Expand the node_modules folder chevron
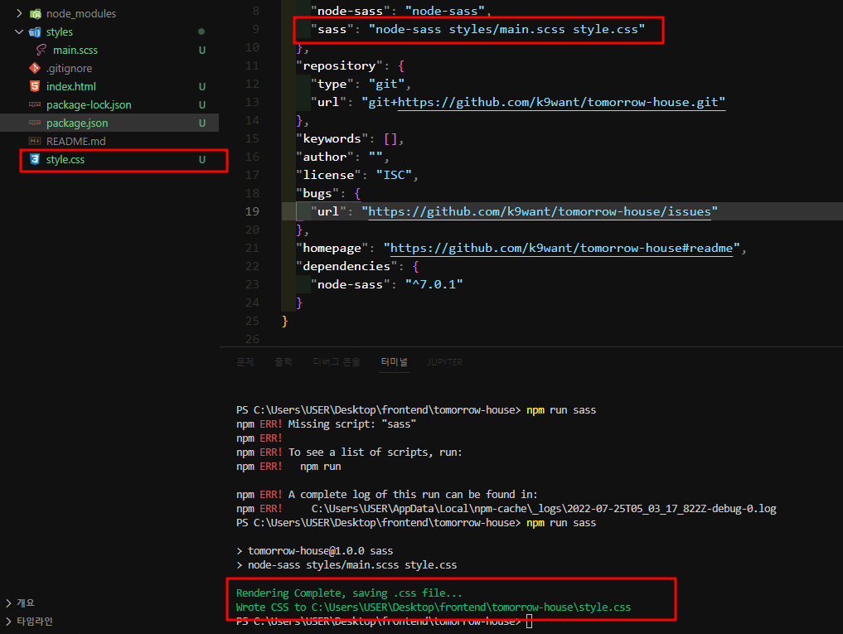Screen dimensions: 843x634 [x=19, y=13]
